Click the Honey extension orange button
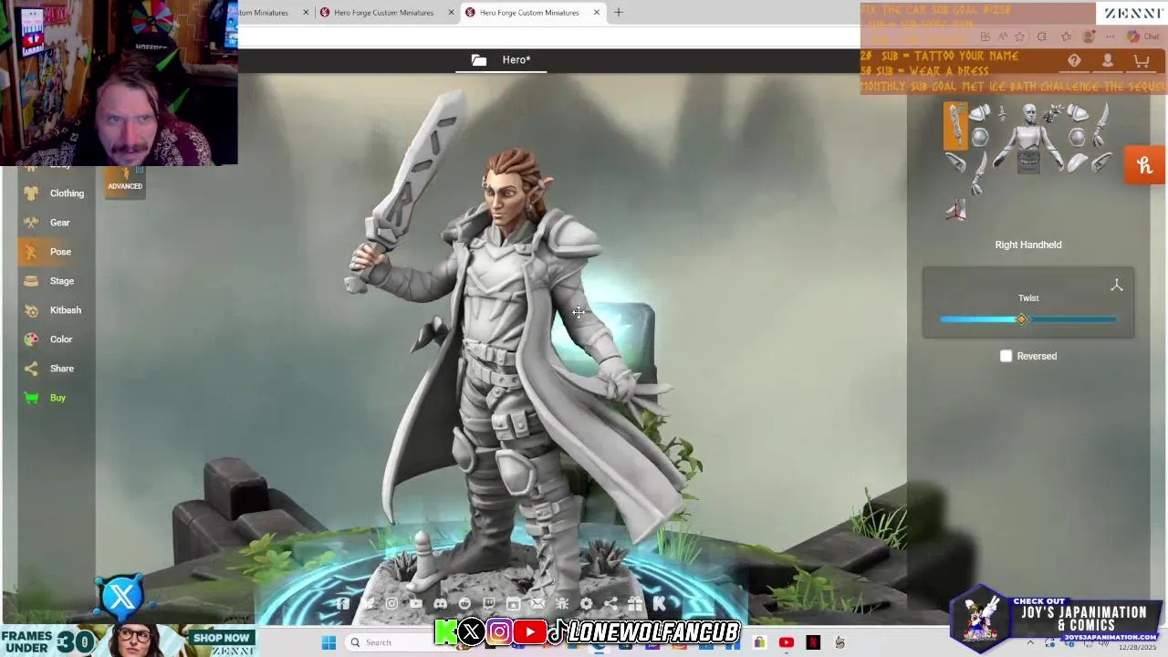1168x657 pixels. pos(1145,165)
